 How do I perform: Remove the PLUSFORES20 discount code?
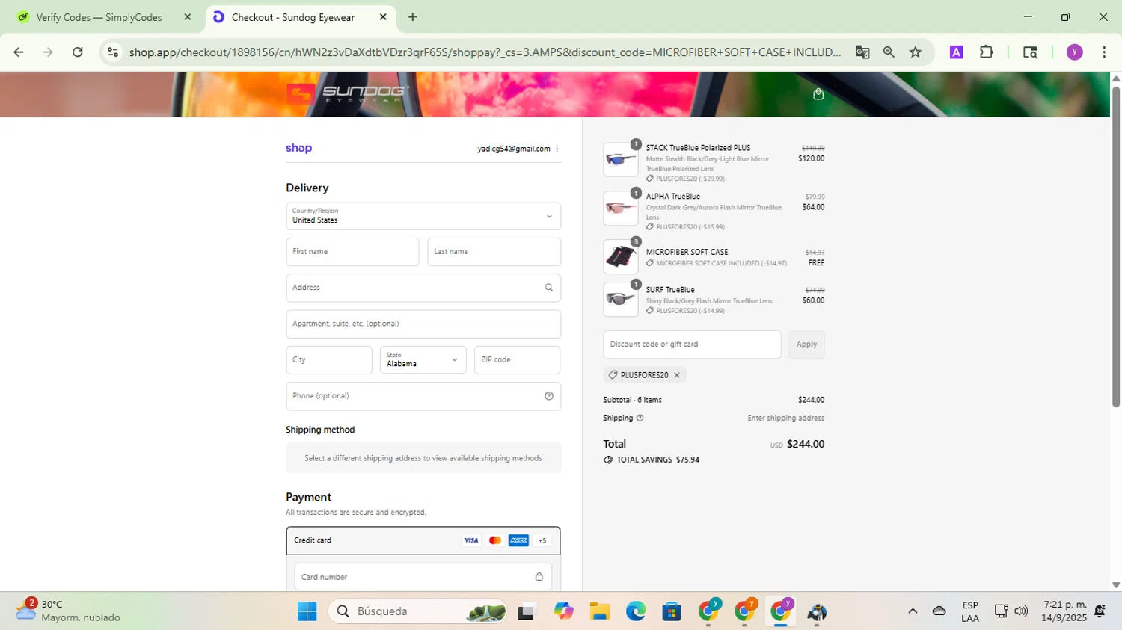[677, 375]
